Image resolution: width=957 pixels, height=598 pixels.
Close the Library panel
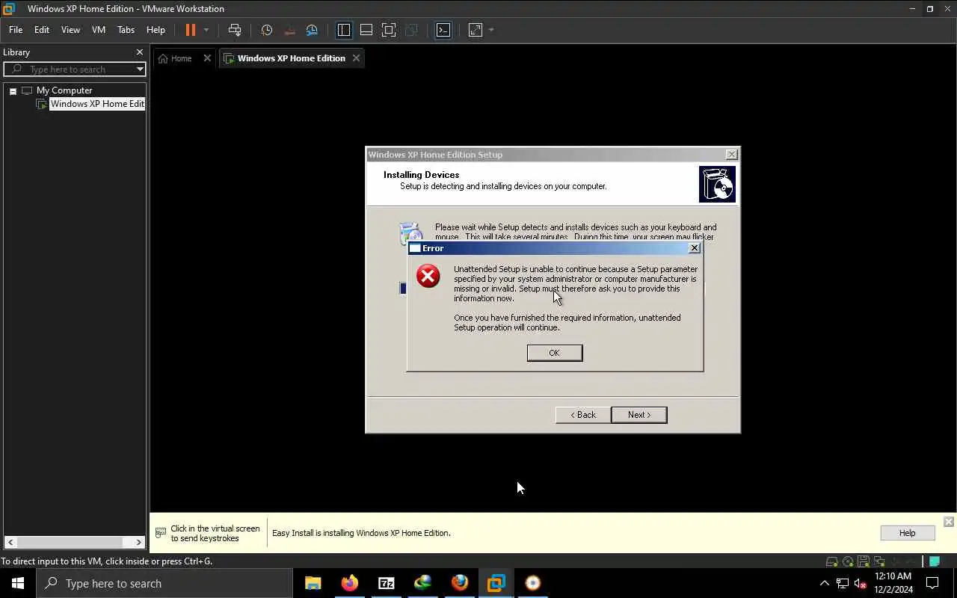(139, 52)
